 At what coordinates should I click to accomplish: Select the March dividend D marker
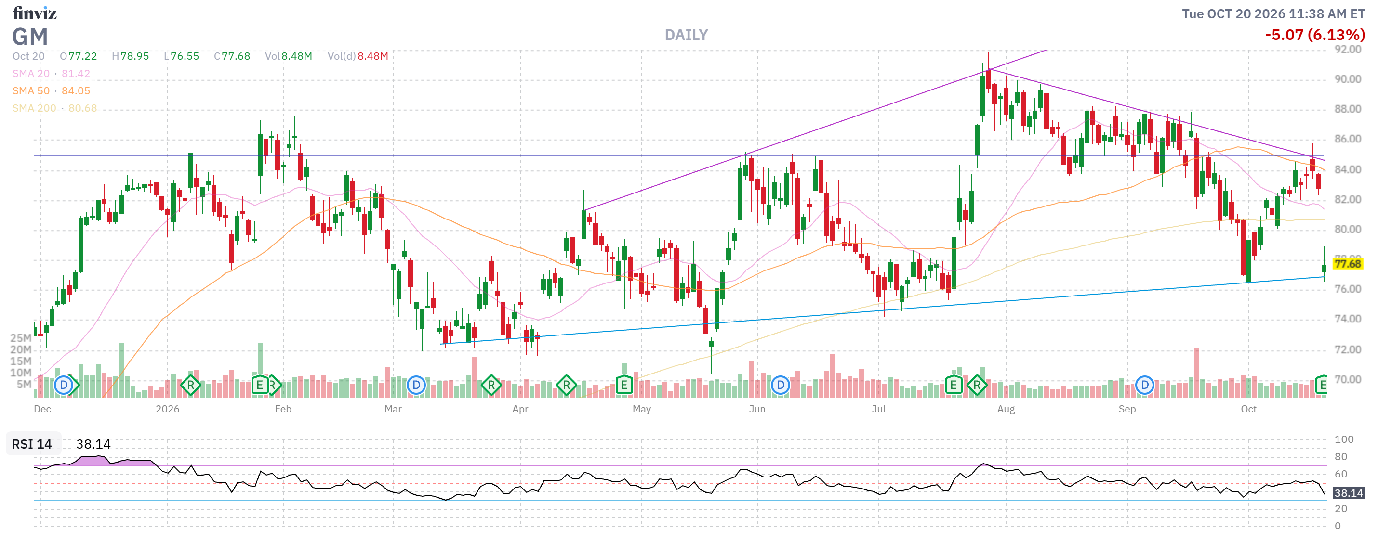[416, 385]
